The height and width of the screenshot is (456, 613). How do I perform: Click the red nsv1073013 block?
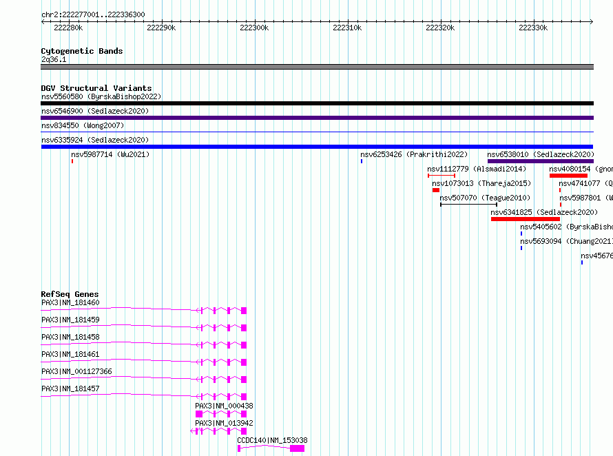point(436,190)
